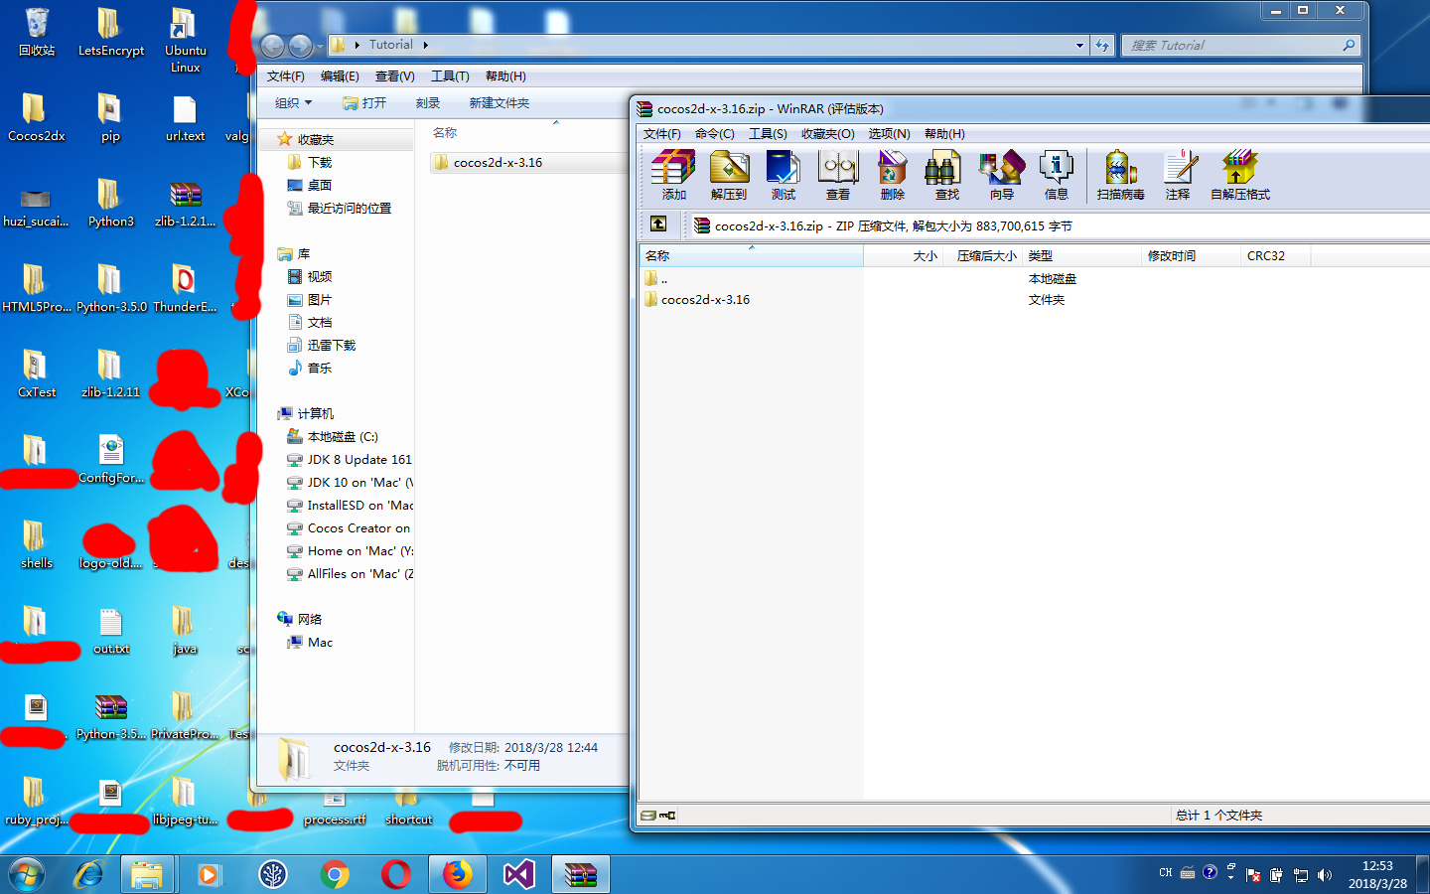Open Opera from the taskbar
Image resolution: width=1430 pixels, height=894 pixels.
point(396,874)
